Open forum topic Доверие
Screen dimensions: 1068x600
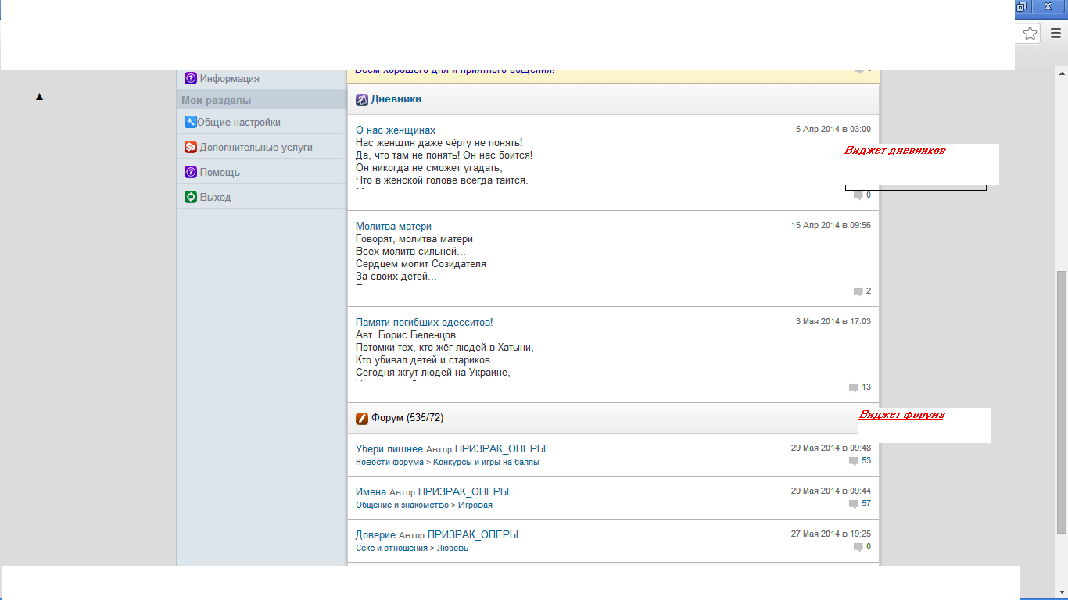375,535
